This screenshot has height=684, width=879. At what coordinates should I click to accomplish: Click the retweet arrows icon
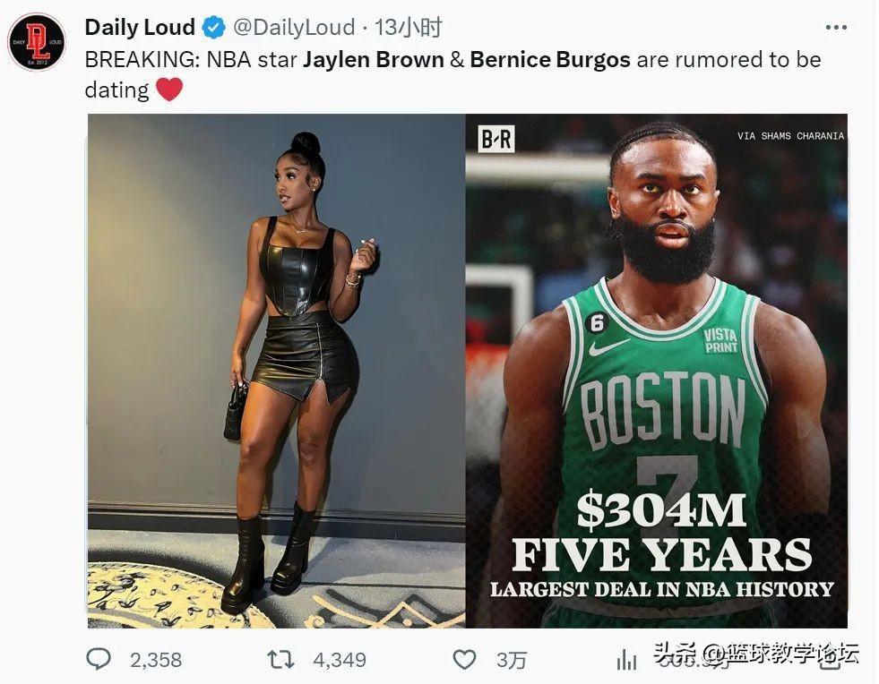point(280,659)
